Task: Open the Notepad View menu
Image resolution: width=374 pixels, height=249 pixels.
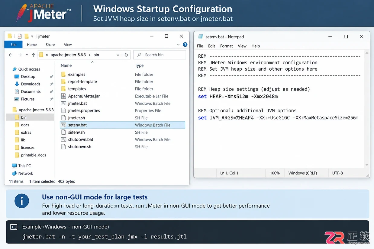Action: 242,46
